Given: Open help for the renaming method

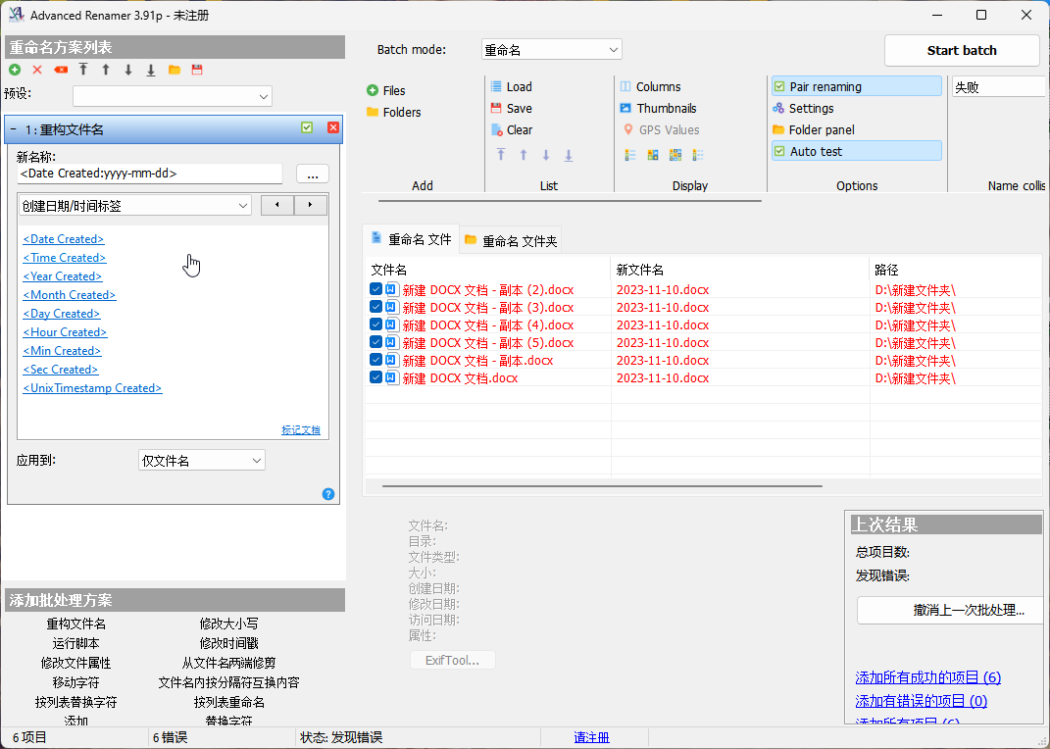Looking at the screenshot, I should tap(328, 494).
